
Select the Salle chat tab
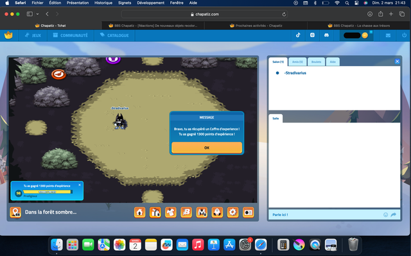[x=275, y=118]
